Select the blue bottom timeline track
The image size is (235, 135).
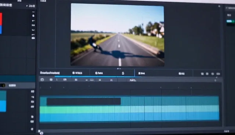(129, 117)
